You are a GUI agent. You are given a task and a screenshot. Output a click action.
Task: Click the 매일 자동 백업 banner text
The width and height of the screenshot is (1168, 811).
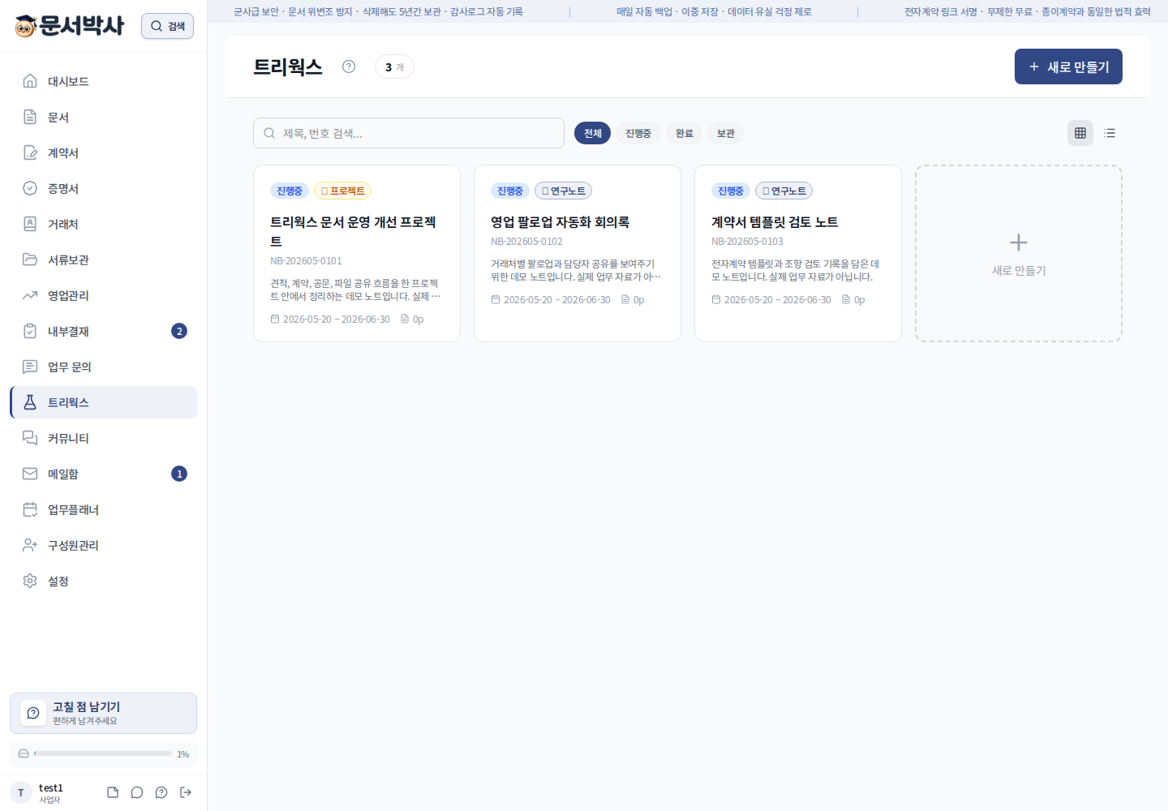[714, 11]
